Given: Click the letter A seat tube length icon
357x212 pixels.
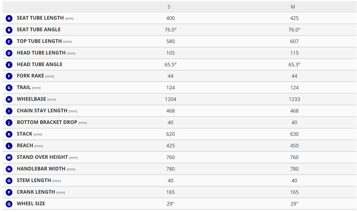Looking at the screenshot, I should (9, 18).
